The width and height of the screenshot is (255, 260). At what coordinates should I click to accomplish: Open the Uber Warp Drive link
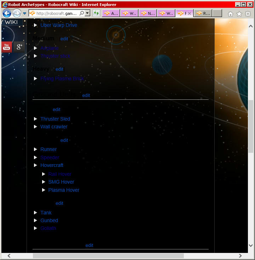tap(59, 25)
